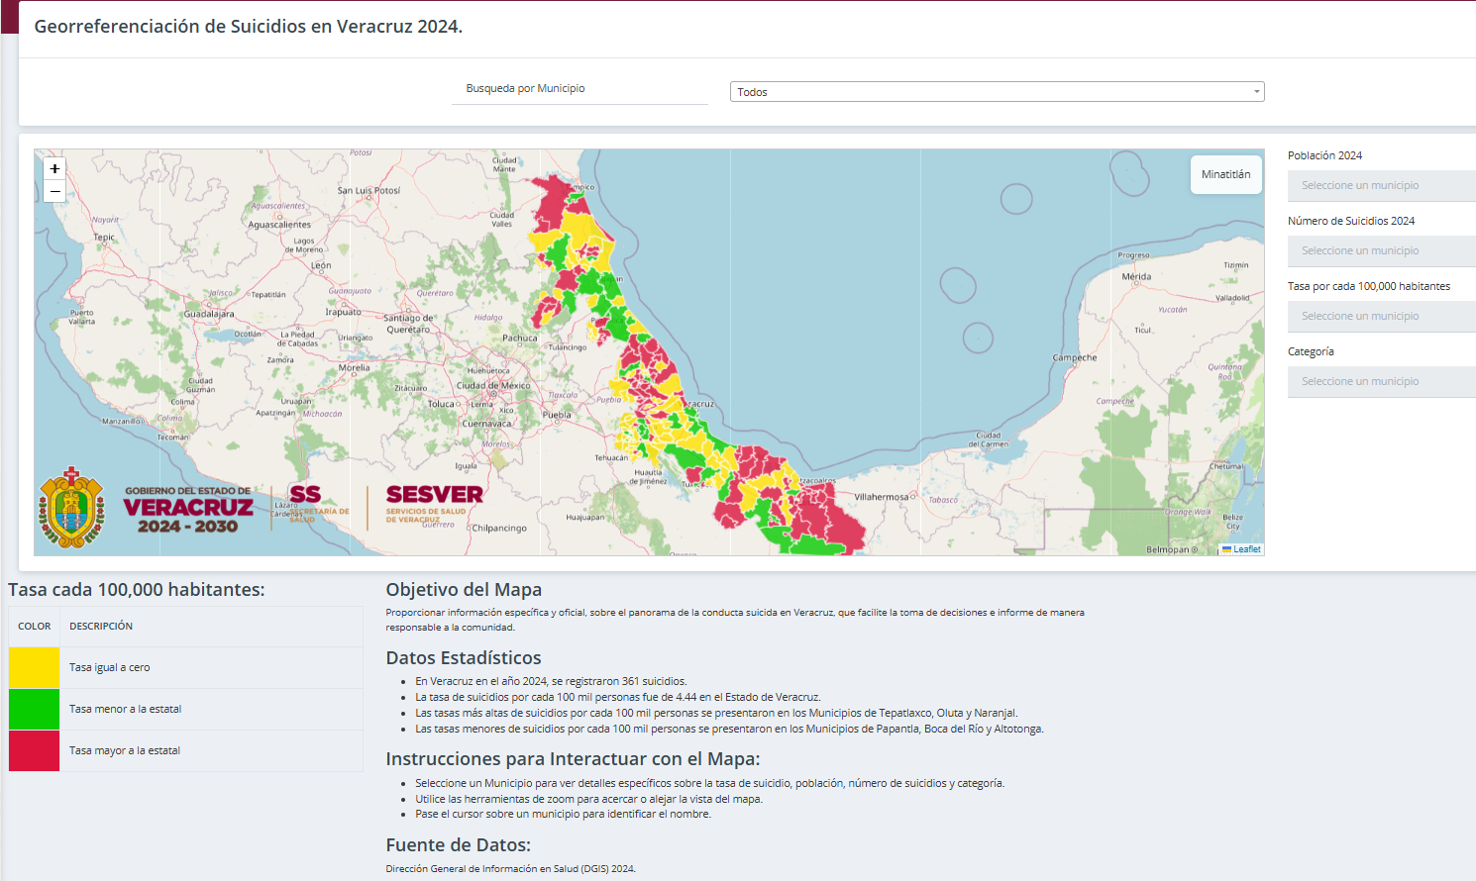The image size is (1476, 881).
Task: Click the 'Tasa mayor a la estatal' legend row
Action: [186, 750]
